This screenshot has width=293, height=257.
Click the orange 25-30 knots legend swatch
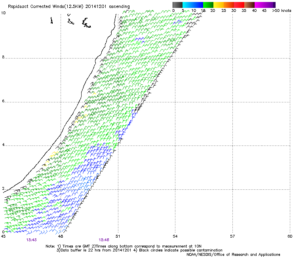pyautogui.click(x=229, y=5)
